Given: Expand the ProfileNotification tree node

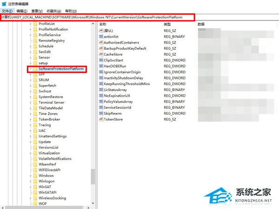Looking at the screenshot, I should point(30,30).
